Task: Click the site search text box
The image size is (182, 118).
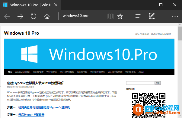Action: point(140,83)
